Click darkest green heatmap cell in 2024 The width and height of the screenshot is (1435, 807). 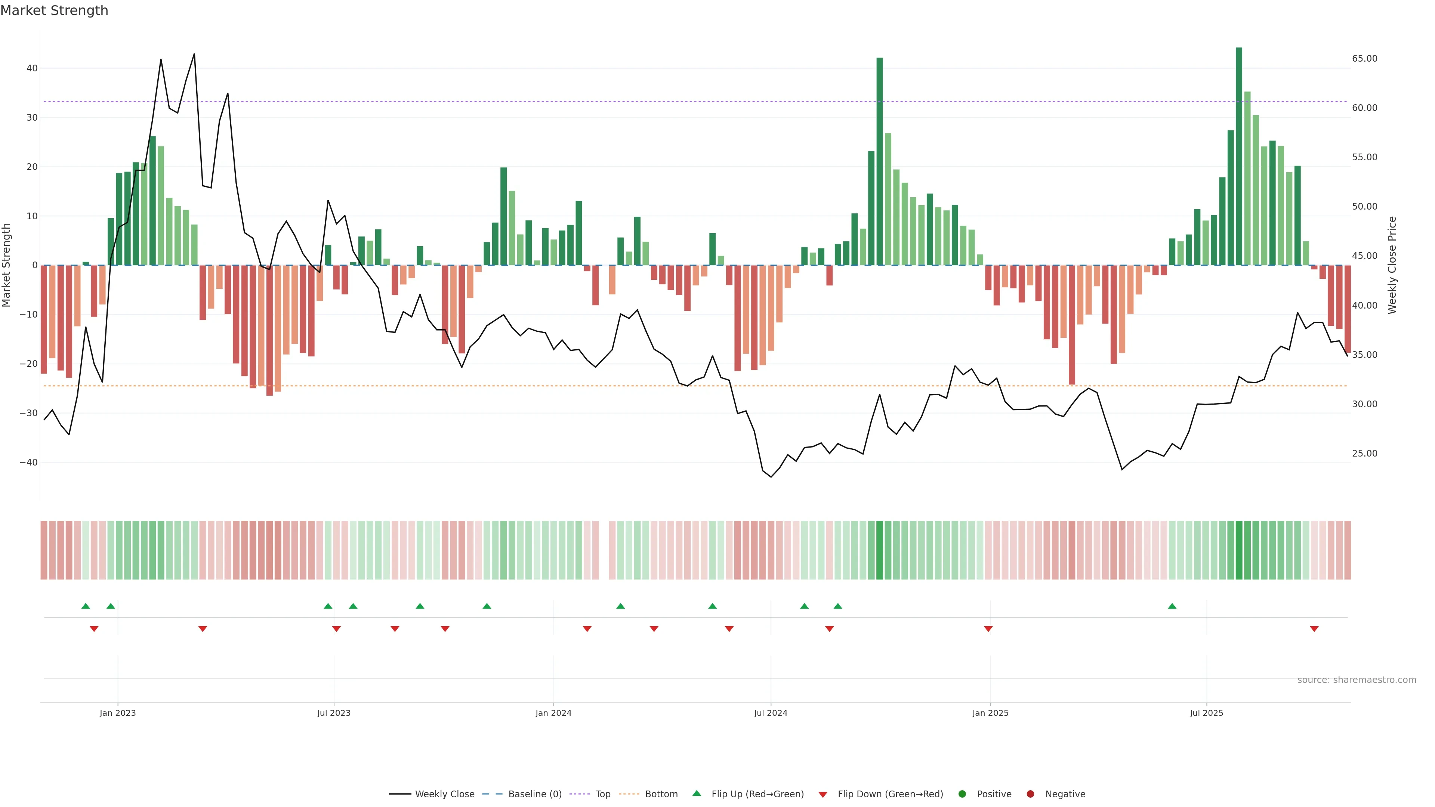[880, 550]
